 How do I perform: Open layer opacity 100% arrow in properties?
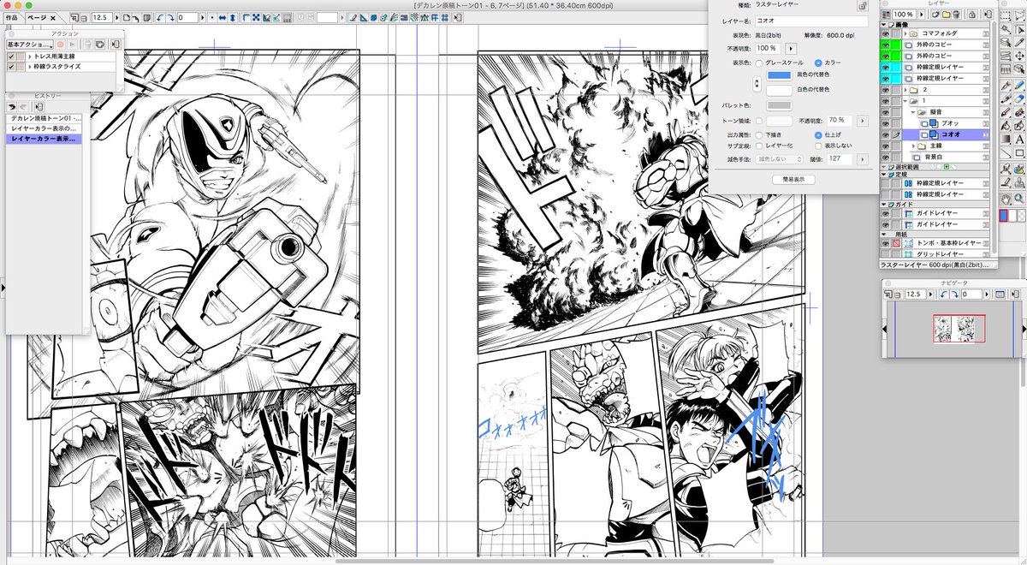pos(791,49)
